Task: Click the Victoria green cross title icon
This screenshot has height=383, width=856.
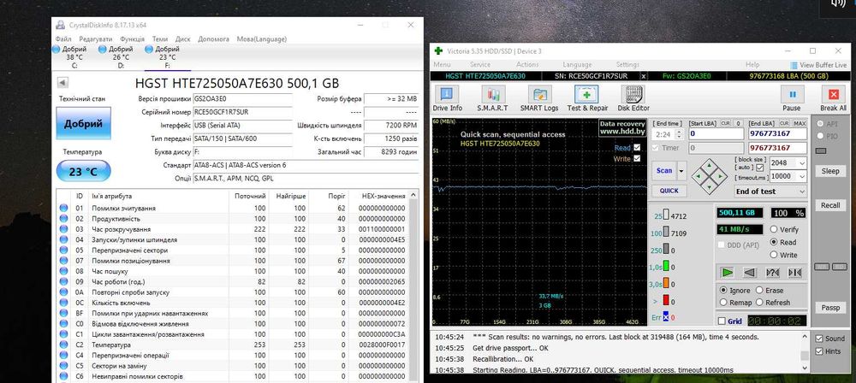Action: (x=437, y=50)
